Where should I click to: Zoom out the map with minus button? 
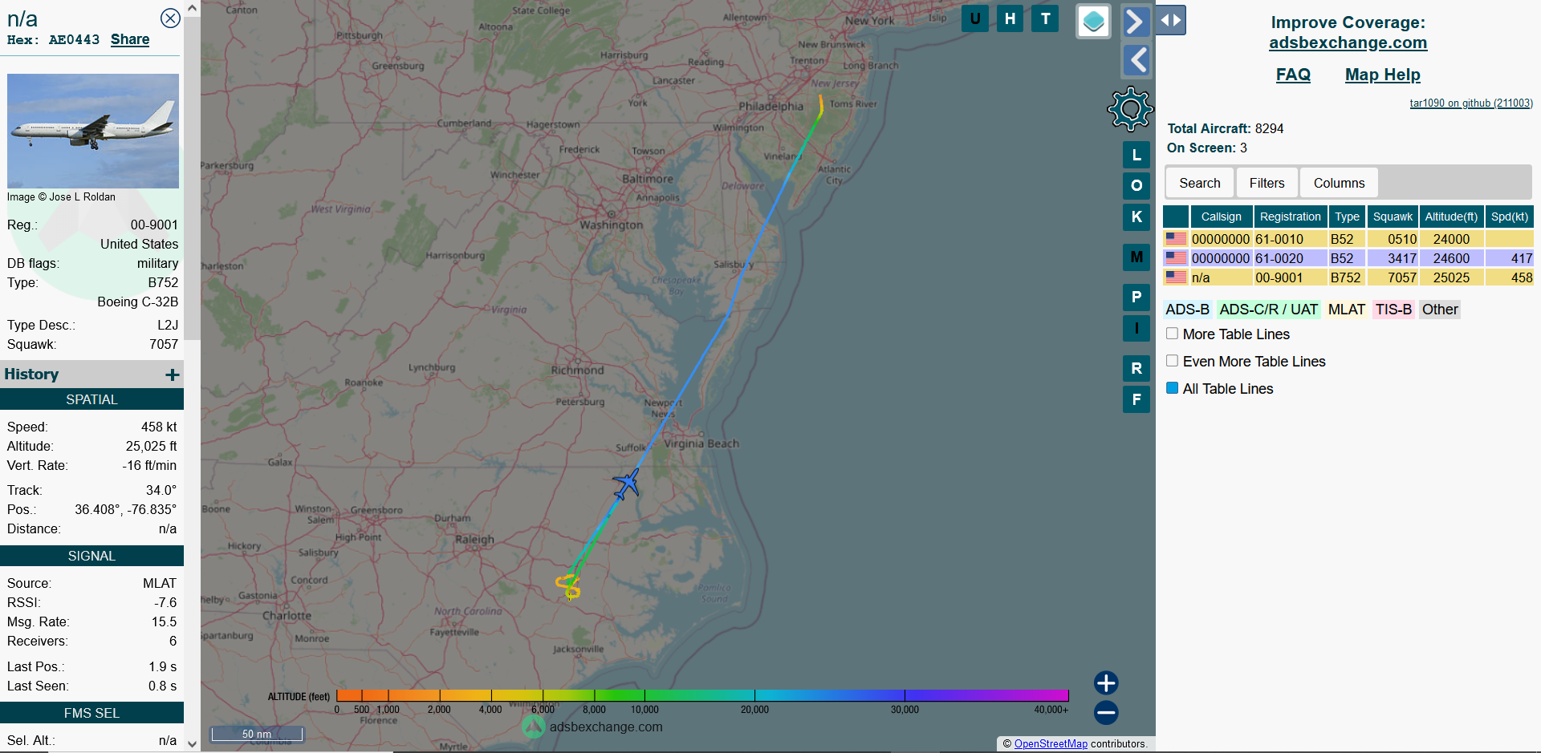(1106, 712)
